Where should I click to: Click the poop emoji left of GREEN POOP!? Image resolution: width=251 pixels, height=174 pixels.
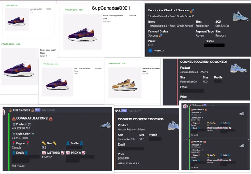point(192,110)
